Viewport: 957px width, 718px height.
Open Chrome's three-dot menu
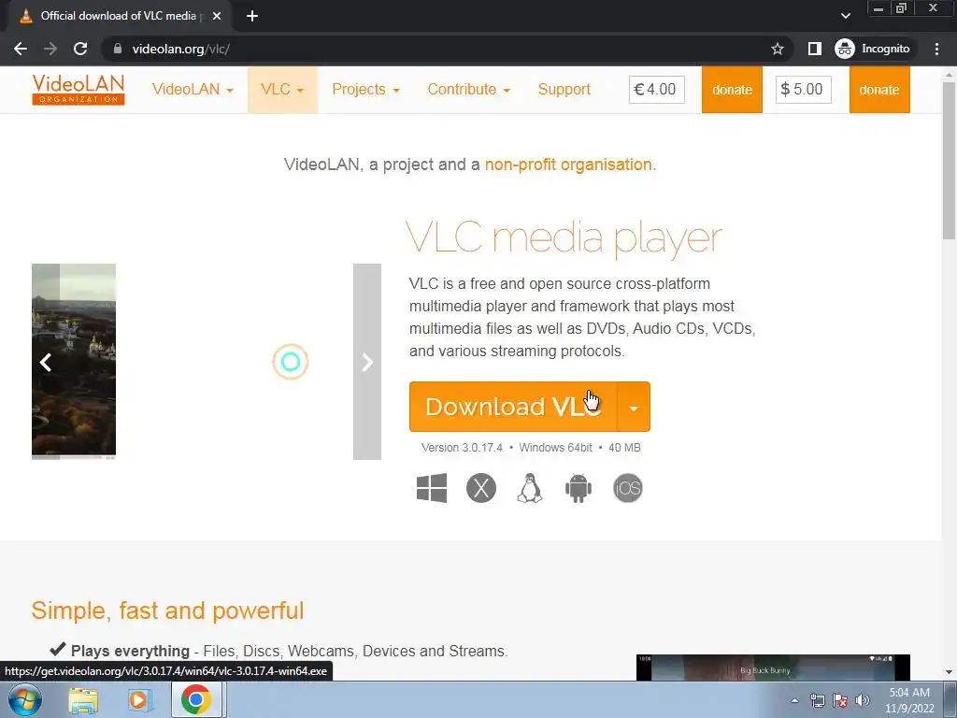[936, 49]
